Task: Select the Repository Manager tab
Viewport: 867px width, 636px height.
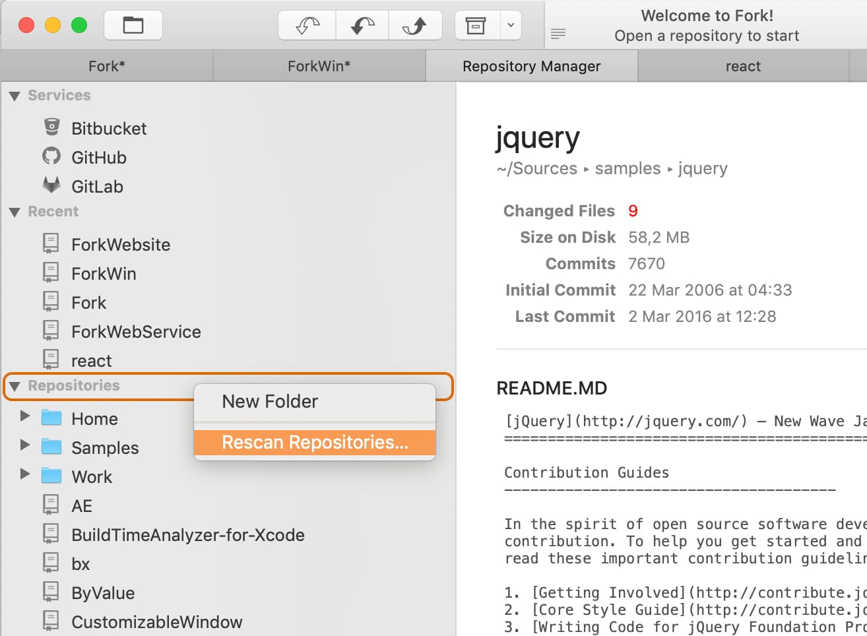Action: coord(532,66)
